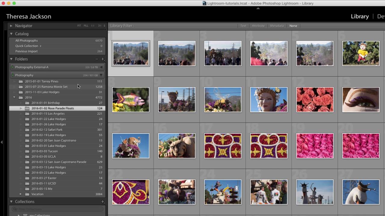Open the Navigator zoom ratio dropdown
Image resolution: width=385 pixels, height=216 pixels.
tap(104, 26)
